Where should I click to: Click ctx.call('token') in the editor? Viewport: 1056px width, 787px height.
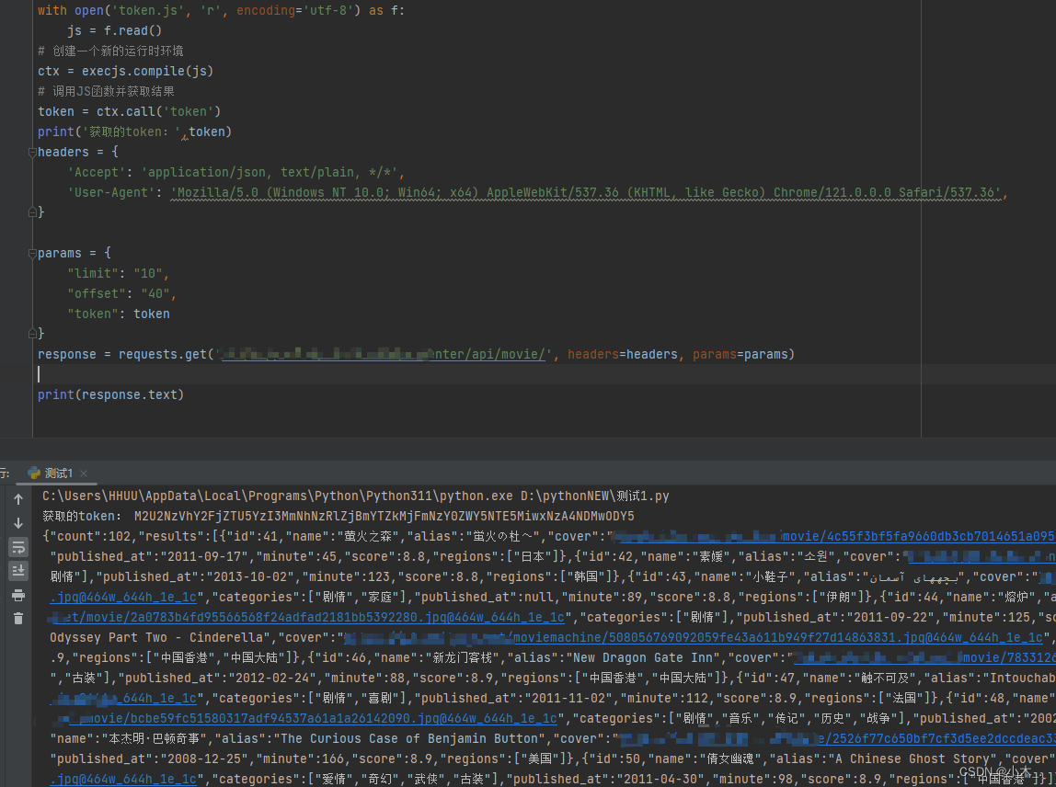(x=158, y=112)
